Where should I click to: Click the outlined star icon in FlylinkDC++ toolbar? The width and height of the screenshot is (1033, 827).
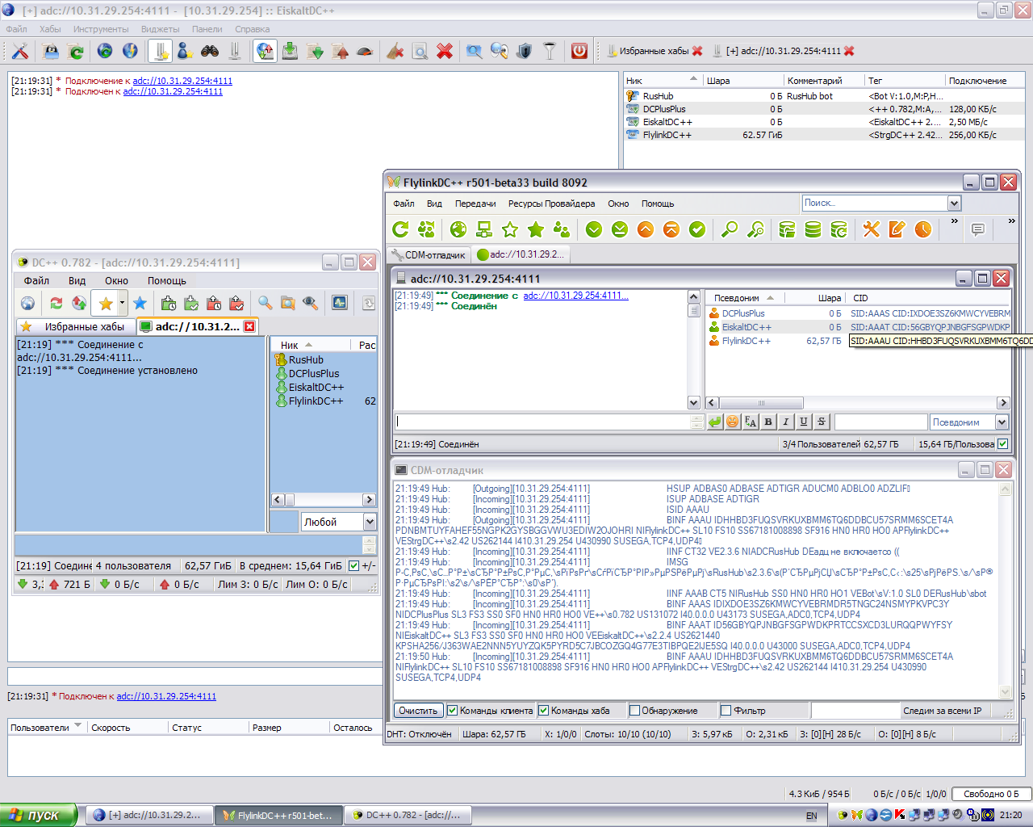pyautogui.click(x=510, y=229)
